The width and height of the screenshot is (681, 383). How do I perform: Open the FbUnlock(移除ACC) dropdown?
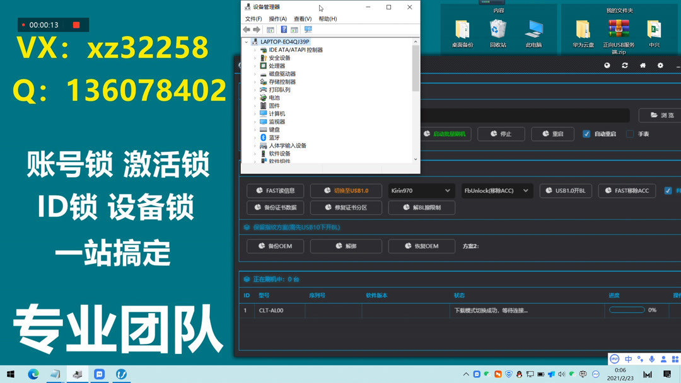498,190
